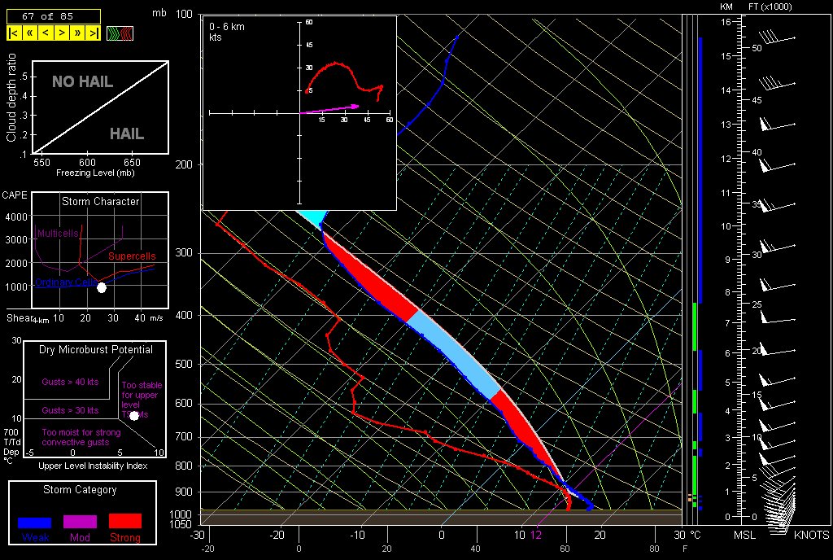Viewport: 833px width, 560px height.
Task: Click the fast forward double-arrow button
Action: tap(77, 33)
